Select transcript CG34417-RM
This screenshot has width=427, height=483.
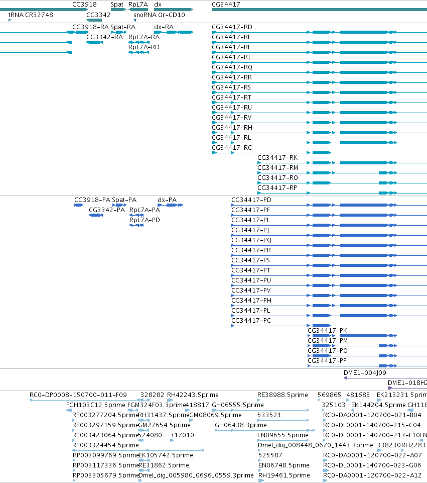(x=278, y=168)
